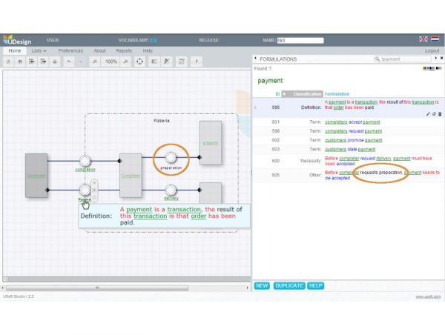
Task: Click top icon in payment node popup
Action: point(94,183)
